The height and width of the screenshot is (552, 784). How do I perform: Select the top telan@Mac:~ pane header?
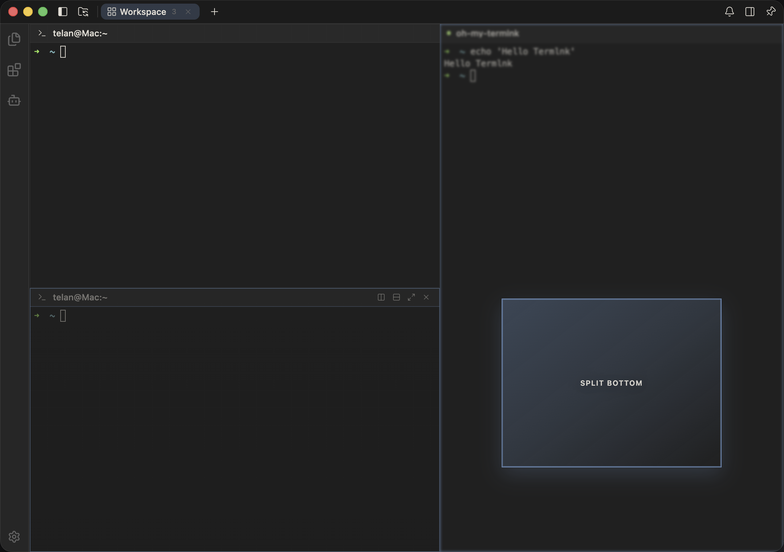pyautogui.click(x=234, y=33)
